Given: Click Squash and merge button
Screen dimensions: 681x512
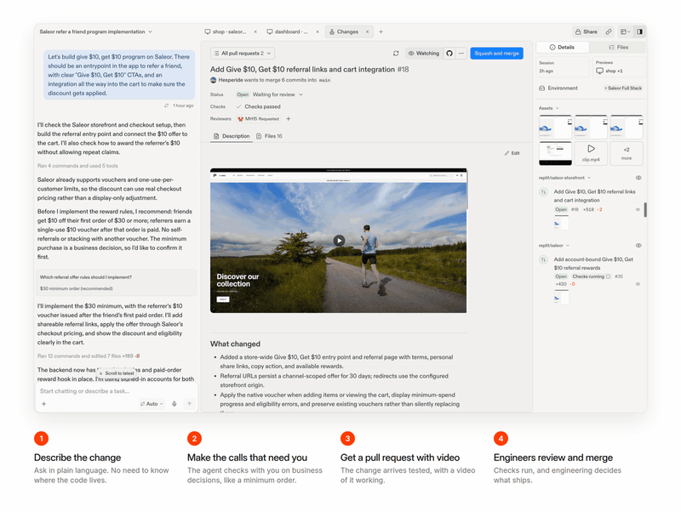Looking at the screenshot, I should point(496,54).
